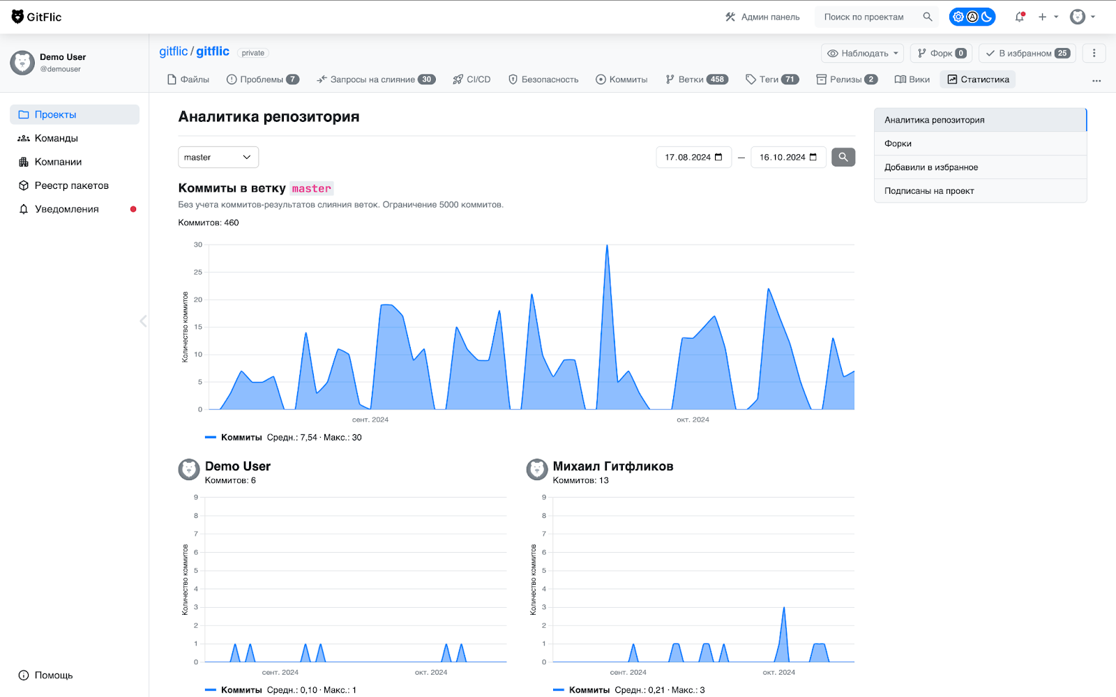Viewport: 1116px width, 697px height.
Task: Click the private visibility badge
Action: pyautogui.click(x=253, y=53)
